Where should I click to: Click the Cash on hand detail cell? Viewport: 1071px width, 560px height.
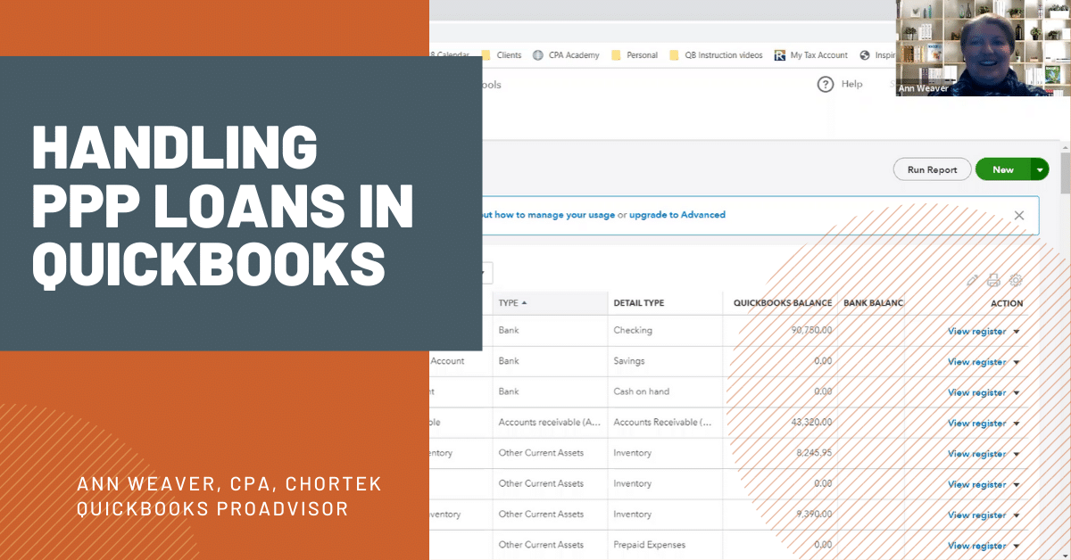[x=641, y=391]
